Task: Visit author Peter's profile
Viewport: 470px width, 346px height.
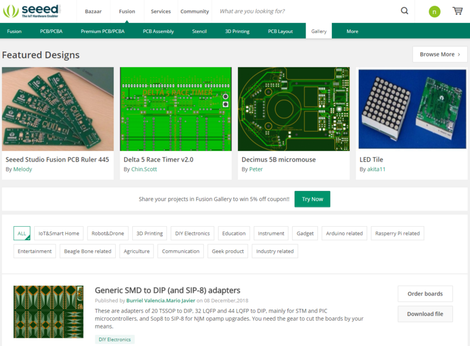Action: click(256, 169)
